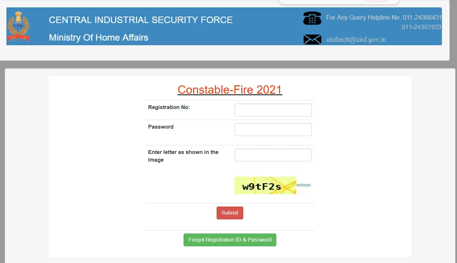Focus the Password input field
This screenshot has width=457, height=263.
click(x=273, y=130)
